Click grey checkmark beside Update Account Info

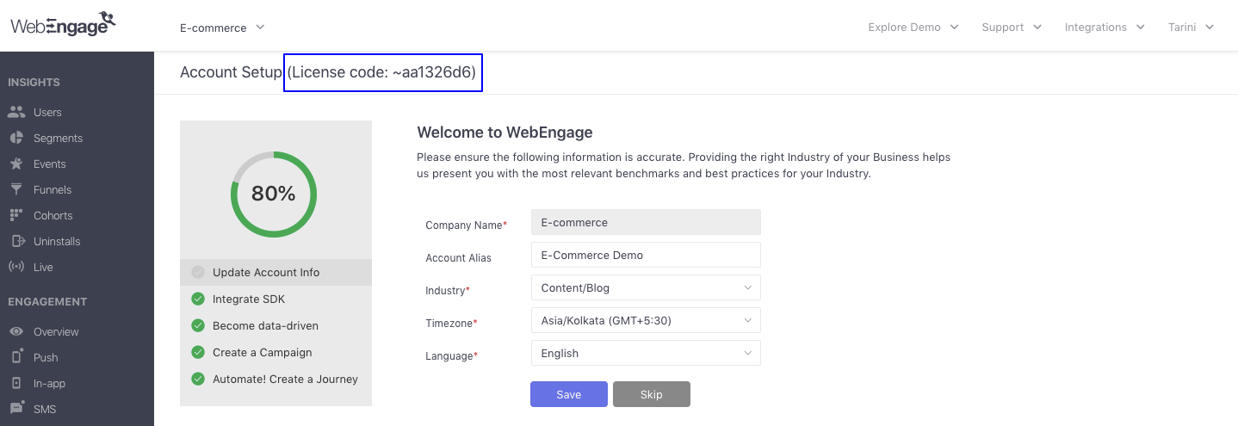[197, 272]
